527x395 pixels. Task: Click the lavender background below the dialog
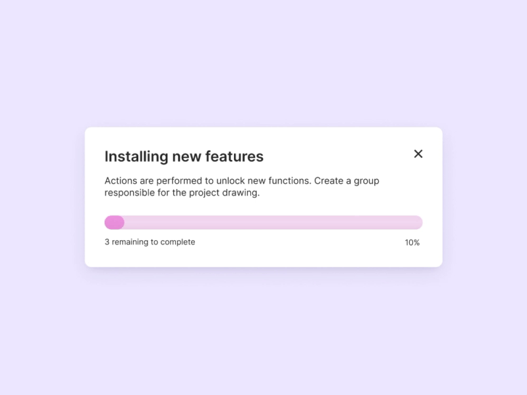[x=263, y=329]
